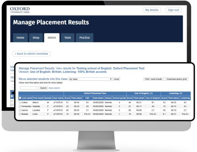Click the Use of English column header
197x152 pixels.
point(153,98)
